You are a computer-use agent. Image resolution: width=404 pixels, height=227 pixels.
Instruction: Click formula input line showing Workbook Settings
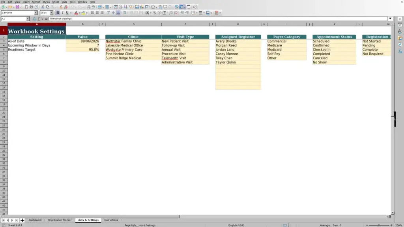click(x=218, y=19)
